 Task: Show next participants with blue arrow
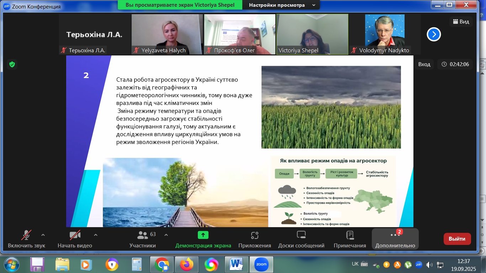click(434, 34)
